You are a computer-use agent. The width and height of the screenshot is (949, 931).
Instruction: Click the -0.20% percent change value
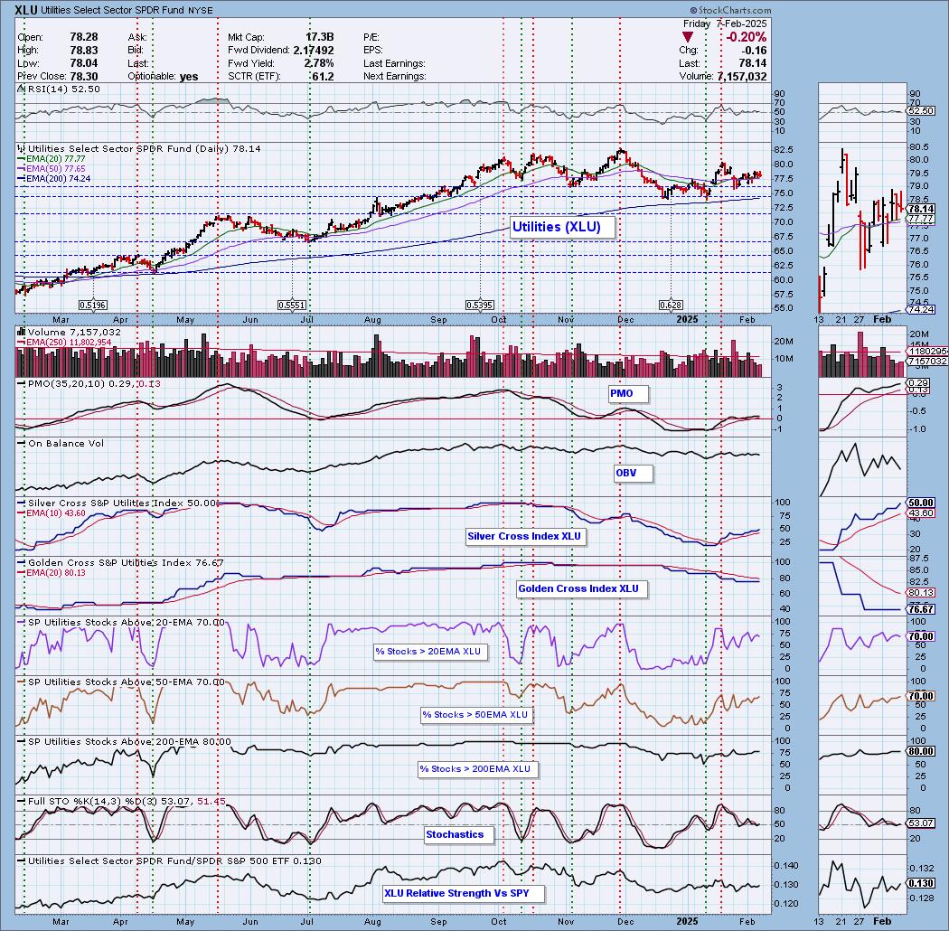coord(746,37)
